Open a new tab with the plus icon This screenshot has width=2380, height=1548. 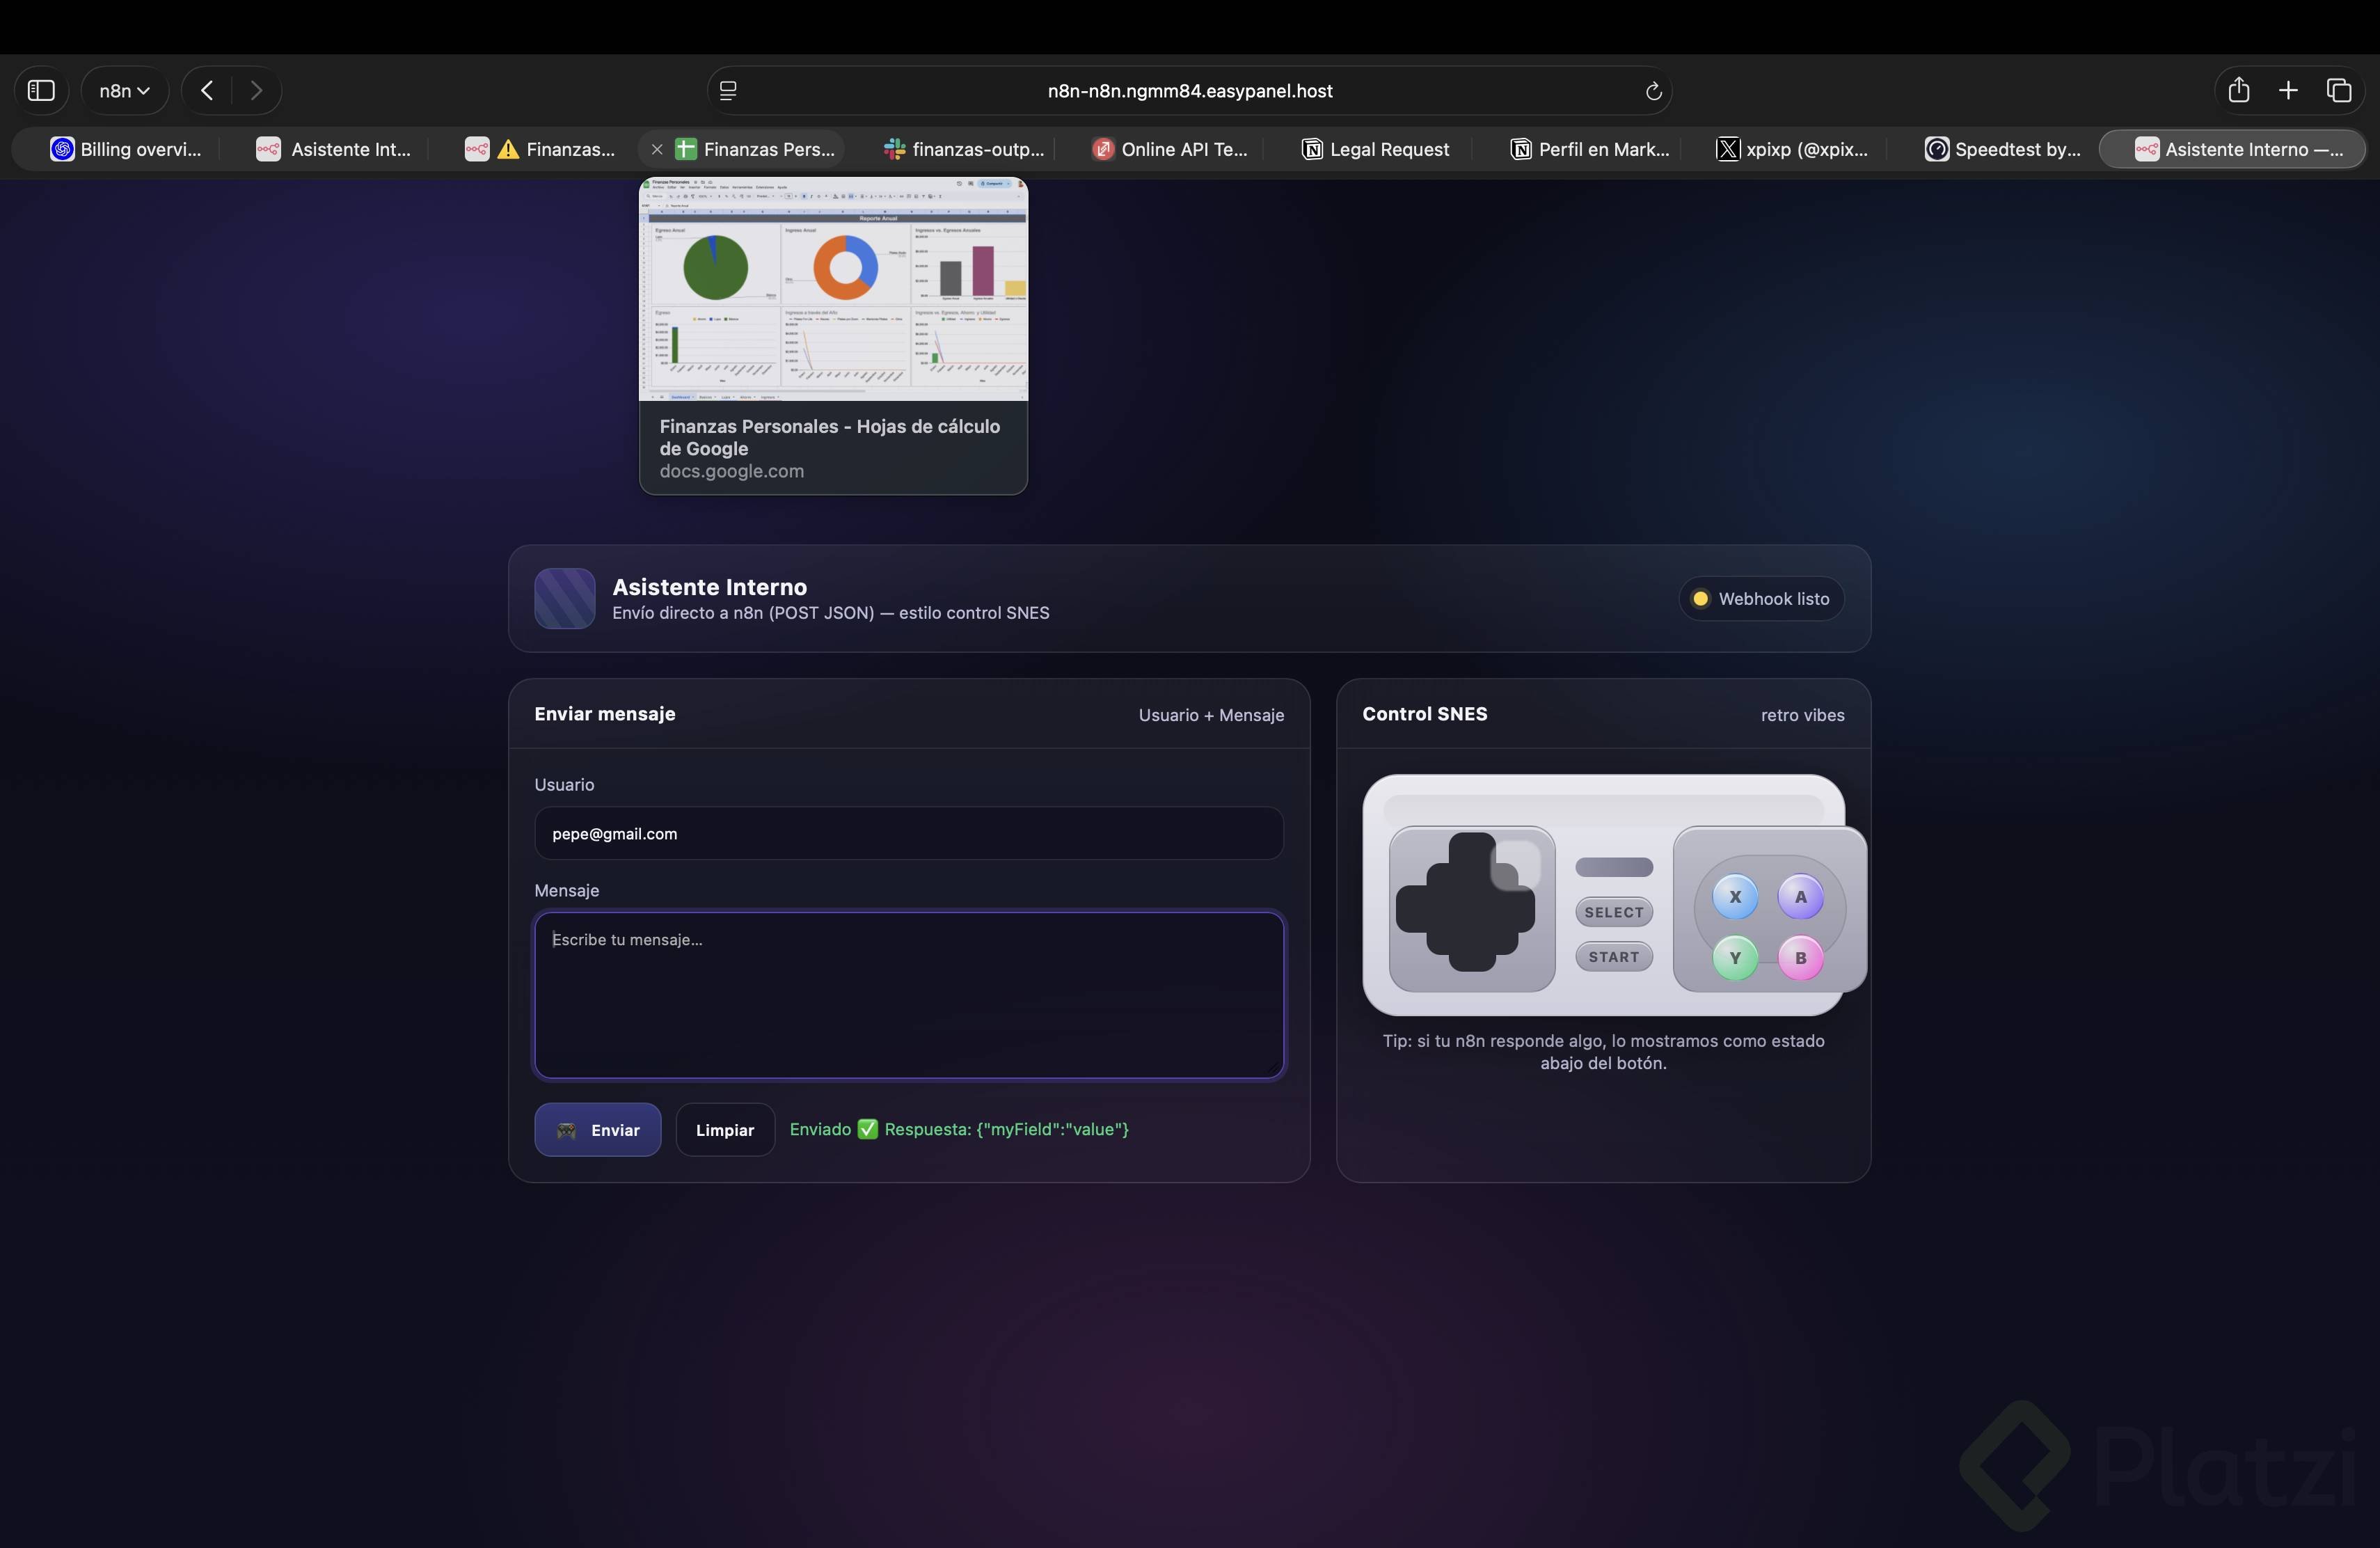(x=2288, y=91)
